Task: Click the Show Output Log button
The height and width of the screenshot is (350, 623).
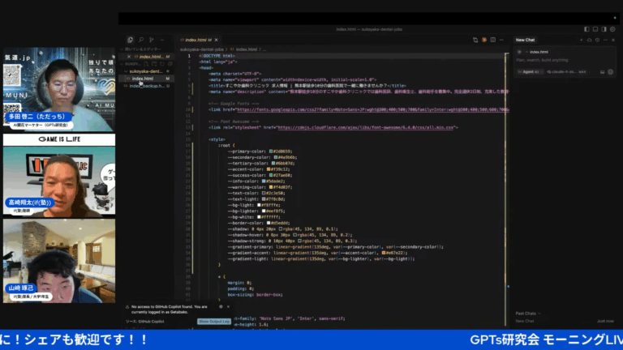Action: tap(214, 321)
